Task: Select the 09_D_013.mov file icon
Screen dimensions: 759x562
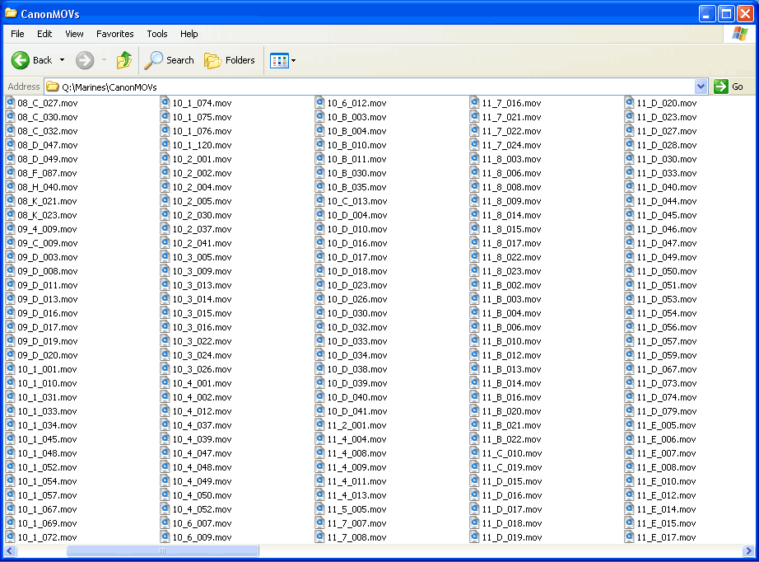Action: [x=10, y=299]
